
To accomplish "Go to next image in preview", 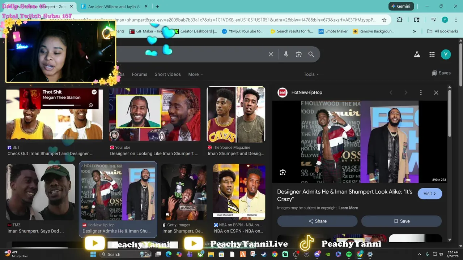I will 406,92.
